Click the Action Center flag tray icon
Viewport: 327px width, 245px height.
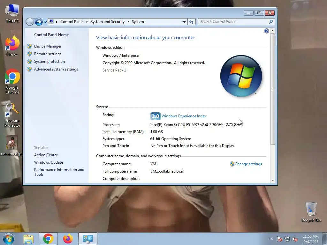pyautogui.click(x=279, y=239)
